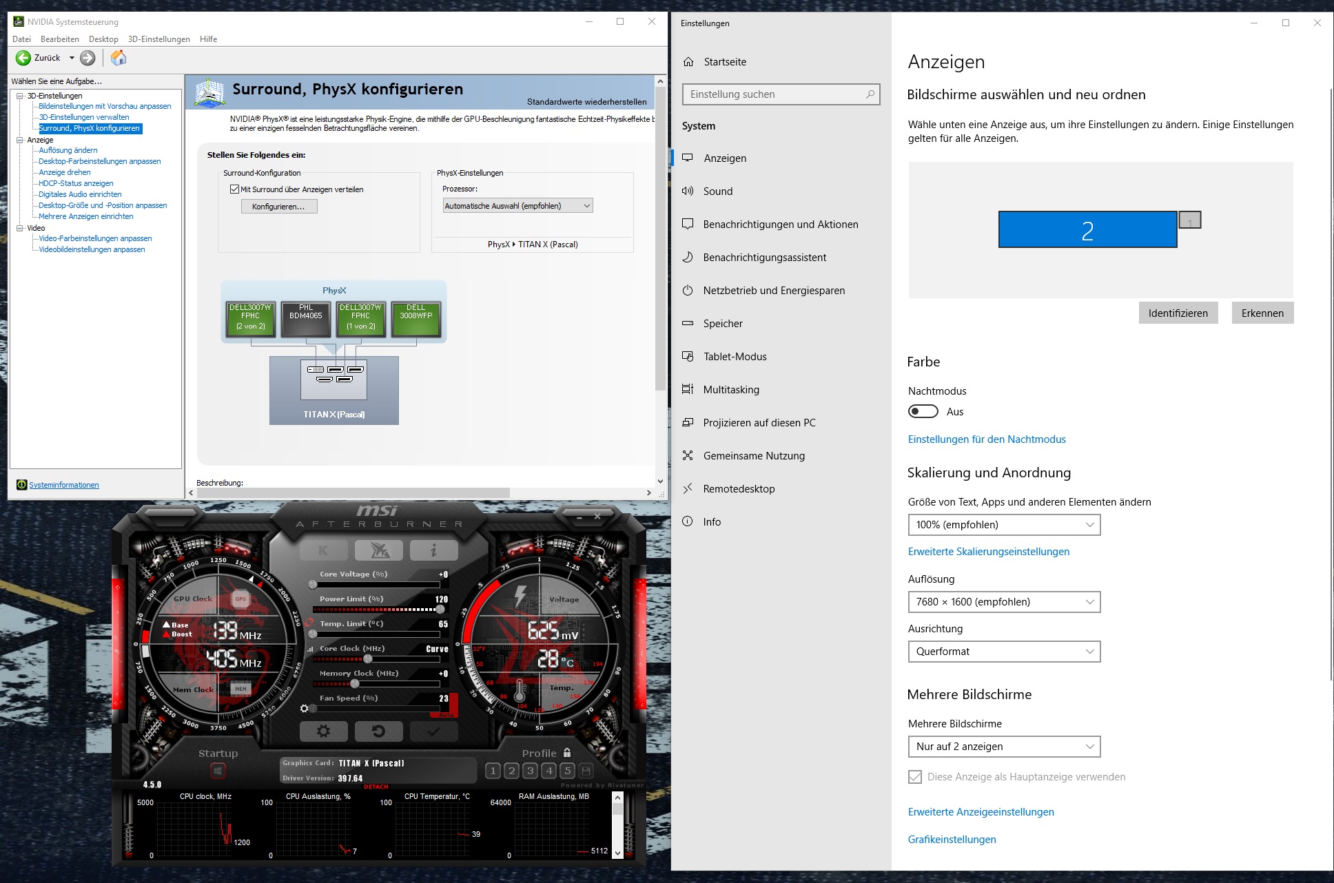This screenshot has height=883, width=1334.
Task: Open the Desktop menu in NVIDIA Systemsteuerung
Action: [x=103, y=39]
